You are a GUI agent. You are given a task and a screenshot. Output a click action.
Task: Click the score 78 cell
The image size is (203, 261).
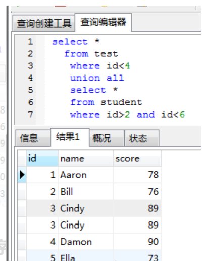click(x=137, y=175)
